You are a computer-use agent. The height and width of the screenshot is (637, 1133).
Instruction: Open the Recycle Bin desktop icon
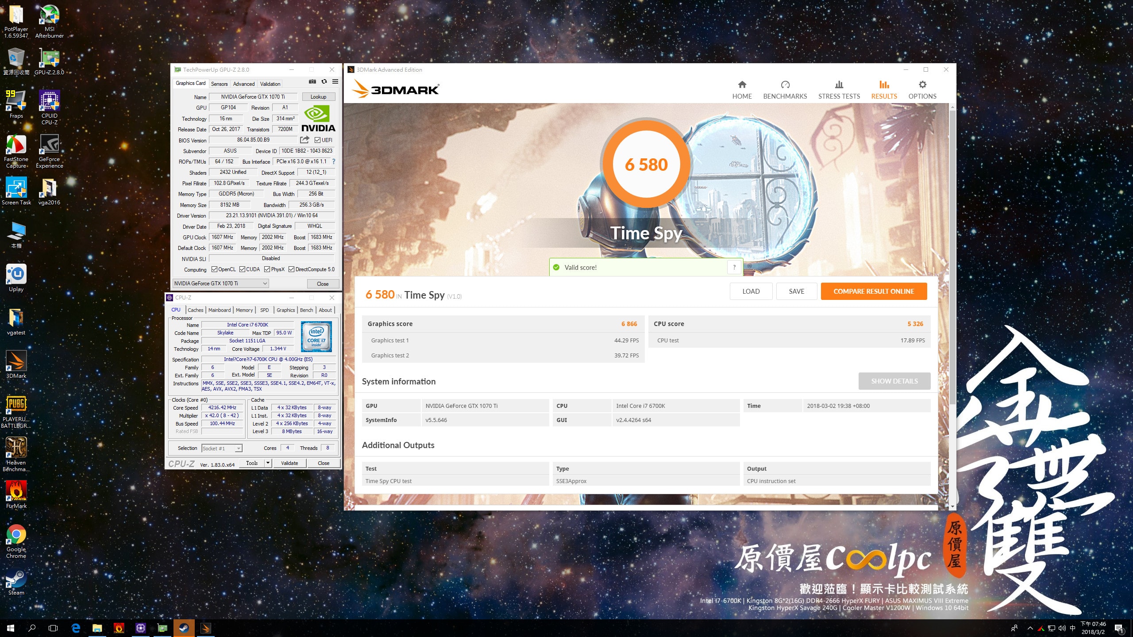(16, 61)
